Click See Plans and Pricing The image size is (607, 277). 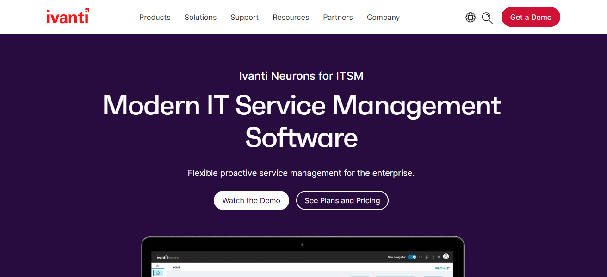[342, 200]
